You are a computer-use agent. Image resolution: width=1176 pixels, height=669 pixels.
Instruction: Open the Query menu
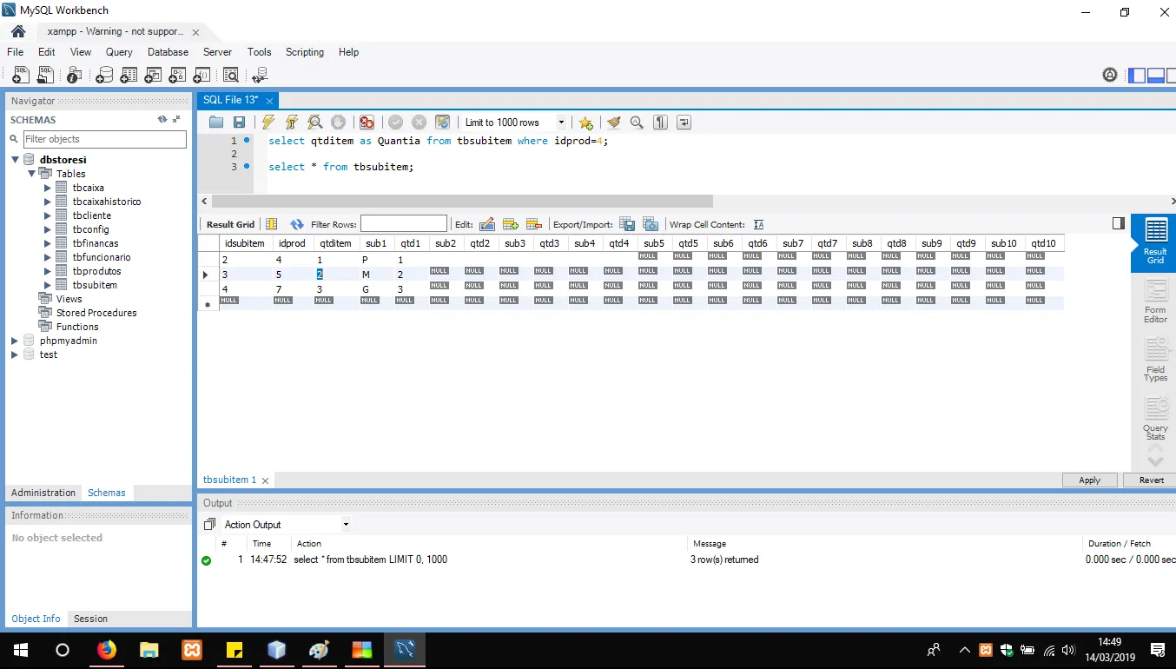click(119, 52)
